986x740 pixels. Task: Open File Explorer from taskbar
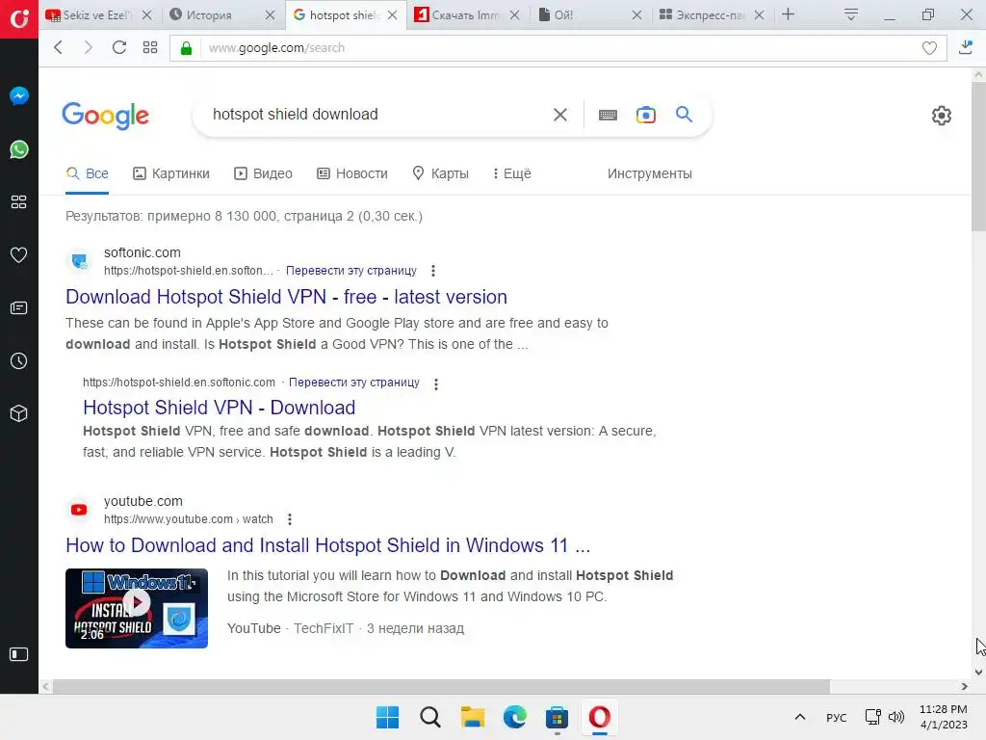click(x=472, y=717)
